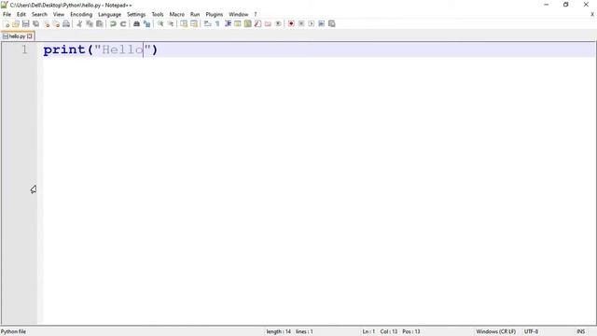Click the Paste toolbar icon
This screenshot has height=336, width=597.
tap(100, 23)
